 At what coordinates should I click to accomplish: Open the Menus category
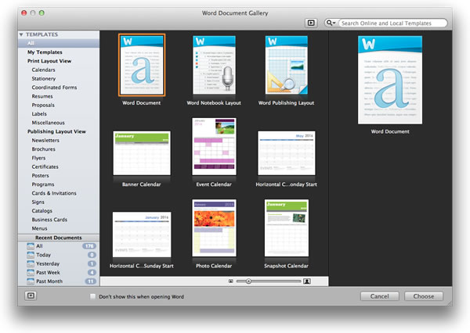pyautogui.click(x=40, y=228)
